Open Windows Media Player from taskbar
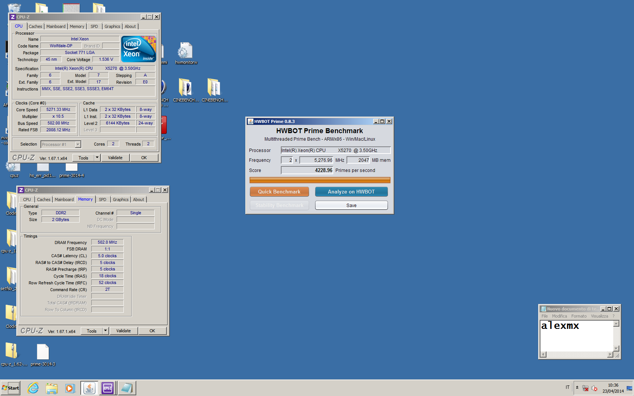Image resolution: width=634 pixels, height=396 pixels. pos(70,388)
